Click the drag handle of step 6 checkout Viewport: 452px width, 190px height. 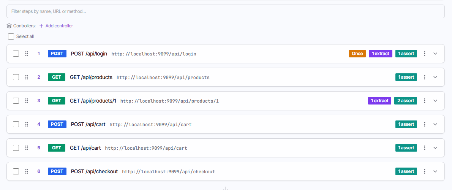point(27,171)
